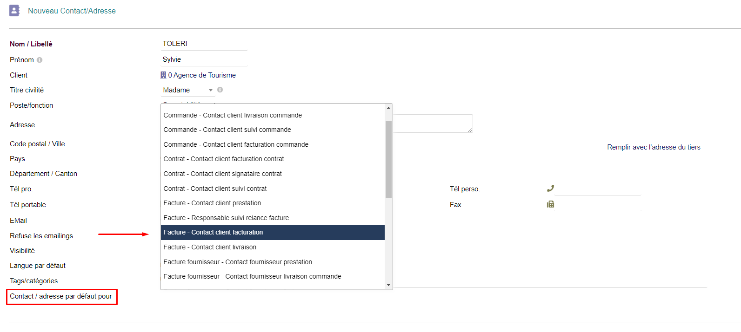
Task: Click the dropdown list scroll up arrow
Action: coord(388,108)
